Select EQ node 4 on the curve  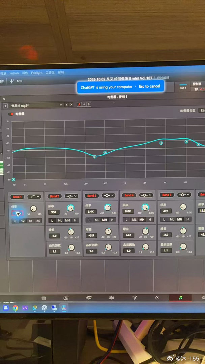(x=186, y=142)
